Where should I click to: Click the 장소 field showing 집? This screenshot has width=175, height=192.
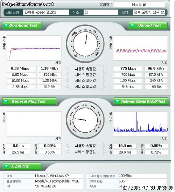[101, 12]
